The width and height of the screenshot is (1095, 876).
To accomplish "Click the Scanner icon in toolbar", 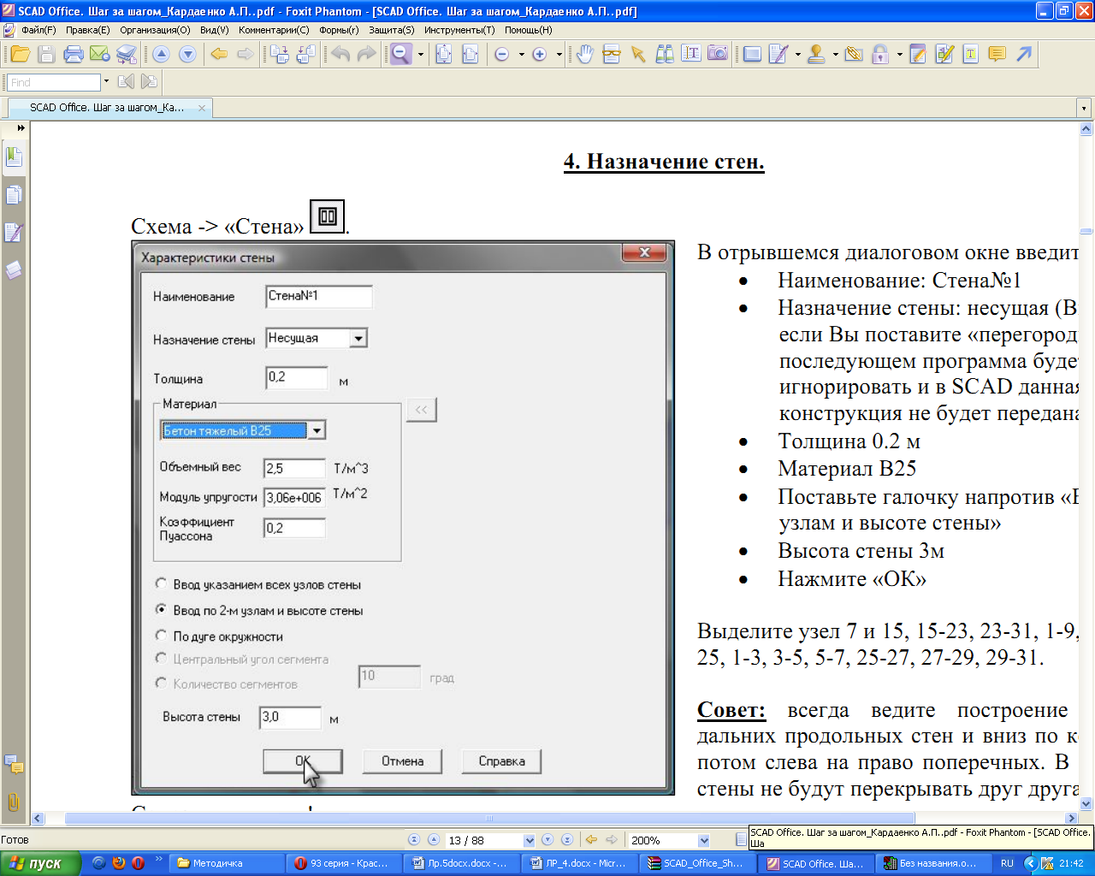I will pos(127,55).
